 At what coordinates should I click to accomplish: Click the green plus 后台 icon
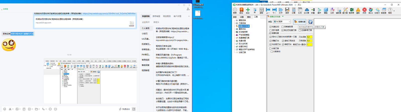248,10
